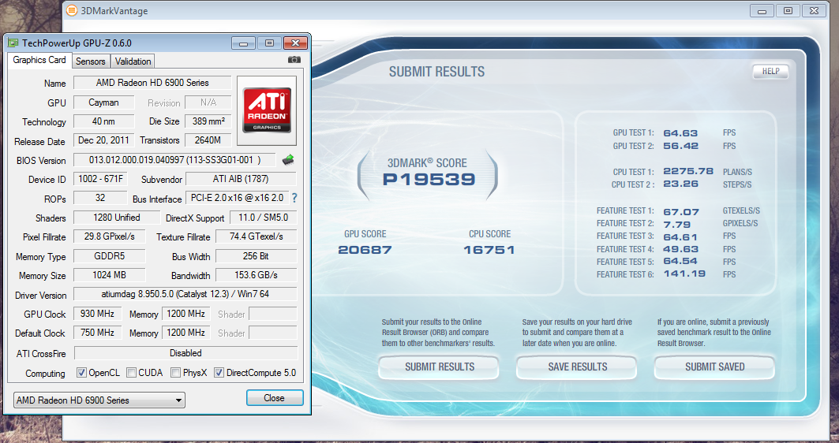
Task: Click the HELP button in 3DMark
Action: pyautogui.click(x=770, y=71)
